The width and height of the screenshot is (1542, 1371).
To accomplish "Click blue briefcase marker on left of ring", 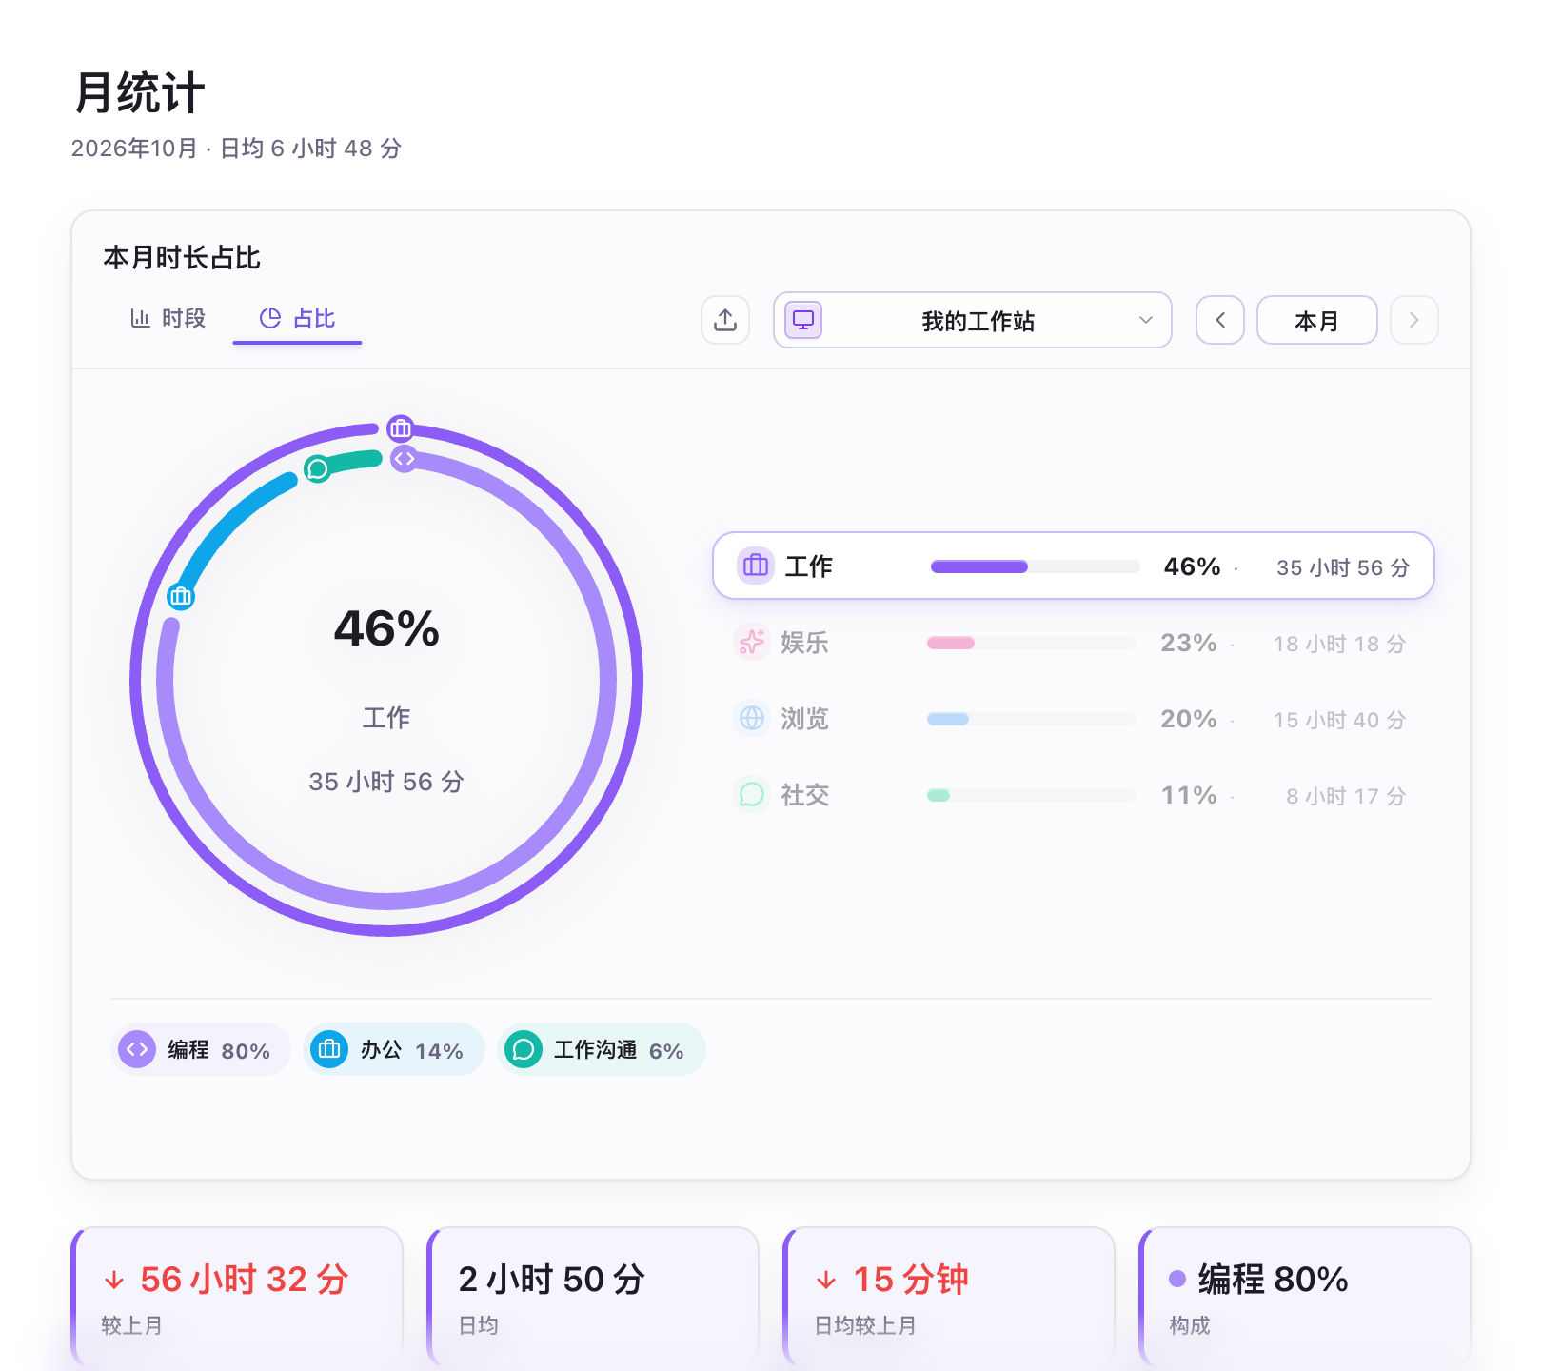I will coord(181,597).
